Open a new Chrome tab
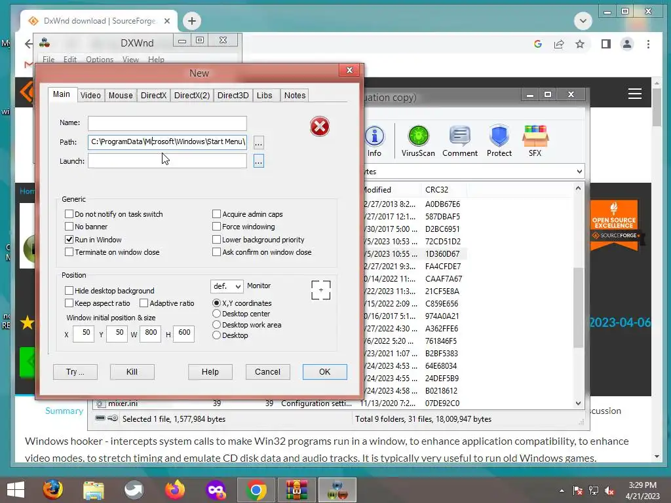Viewport: 671px width, 503px height. 192,21
